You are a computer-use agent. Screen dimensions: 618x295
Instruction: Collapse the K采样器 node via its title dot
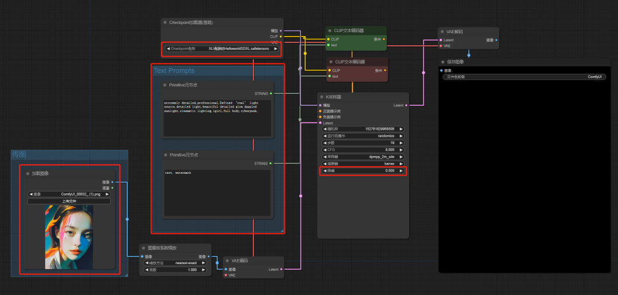(x=322, y=97)
